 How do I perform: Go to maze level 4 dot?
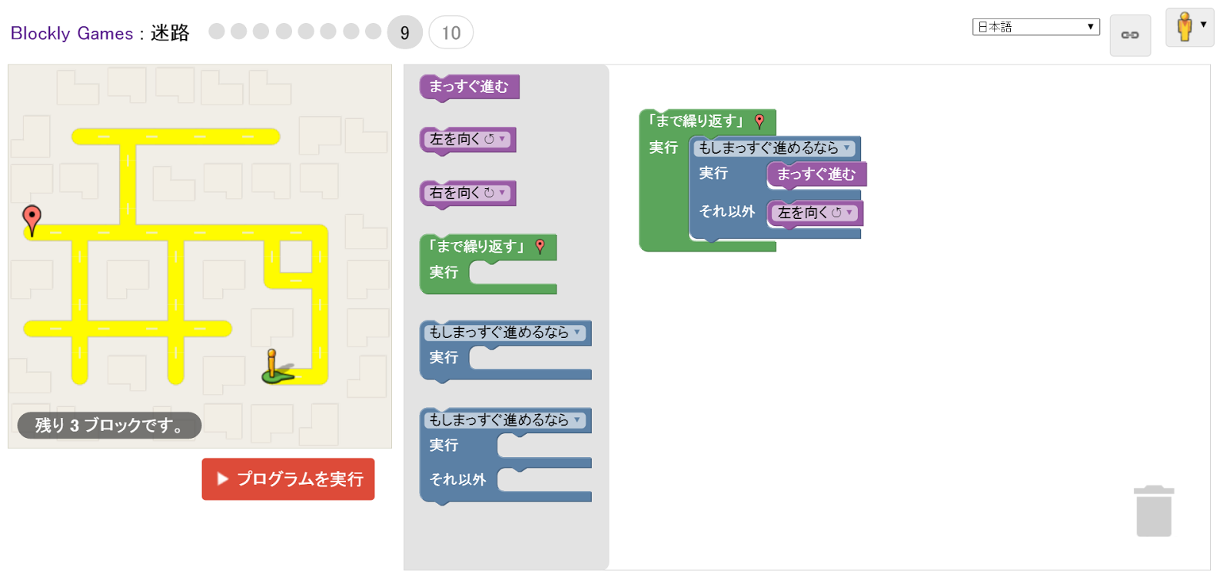[284, 31]
